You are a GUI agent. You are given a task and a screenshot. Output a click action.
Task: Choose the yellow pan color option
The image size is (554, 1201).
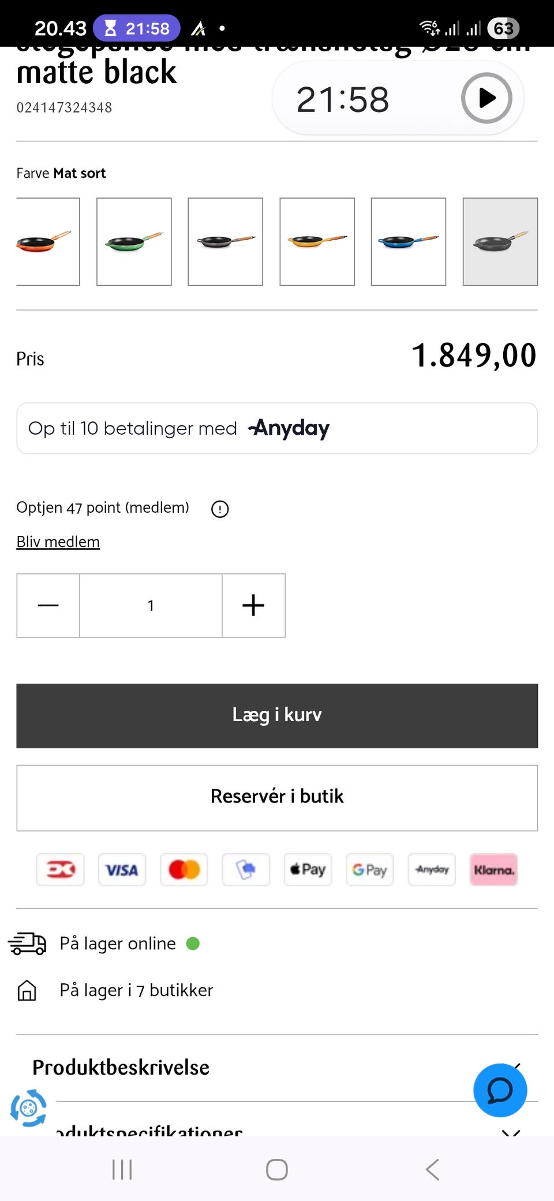317,241
